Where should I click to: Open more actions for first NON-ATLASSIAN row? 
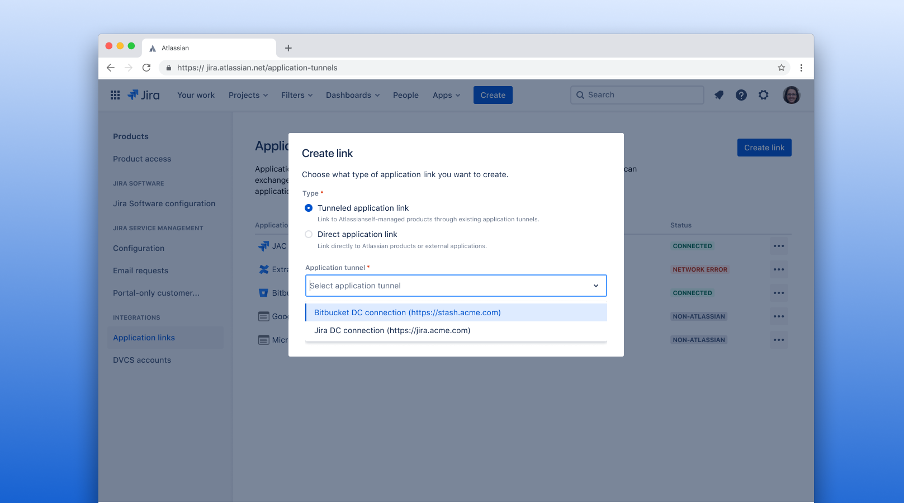coord(779,316)
